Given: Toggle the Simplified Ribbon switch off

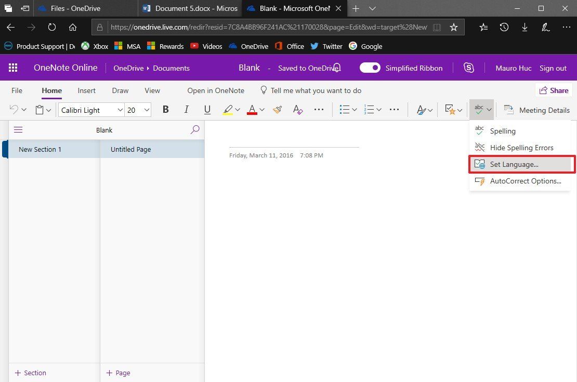Looking at the screenshot, I should coord(370,68).
